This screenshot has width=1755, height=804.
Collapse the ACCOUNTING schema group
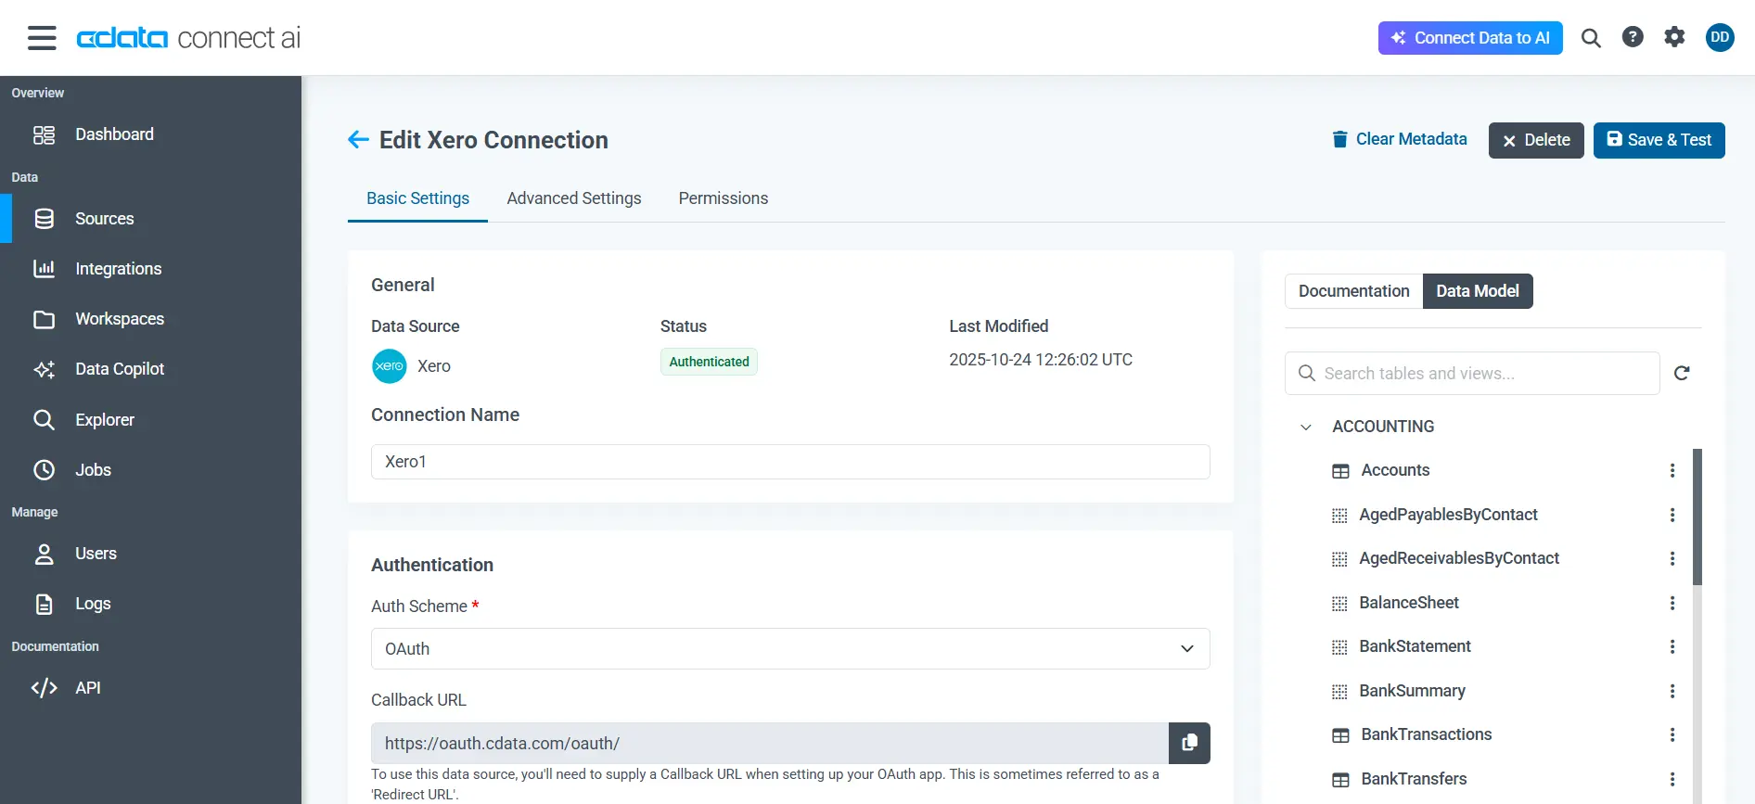tap(1306, 427)
